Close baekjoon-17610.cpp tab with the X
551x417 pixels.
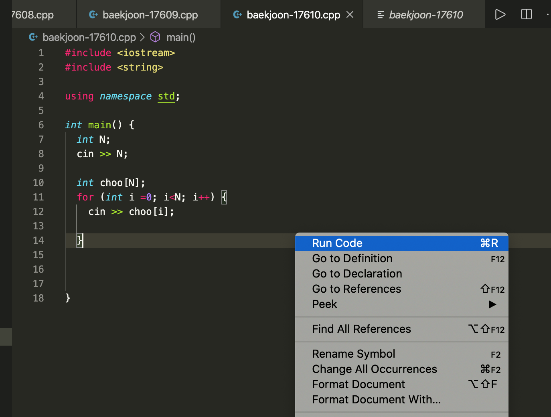coord(349,14)
